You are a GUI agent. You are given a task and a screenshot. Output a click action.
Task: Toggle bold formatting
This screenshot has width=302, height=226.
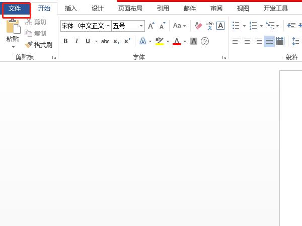(x=65, y=41)
